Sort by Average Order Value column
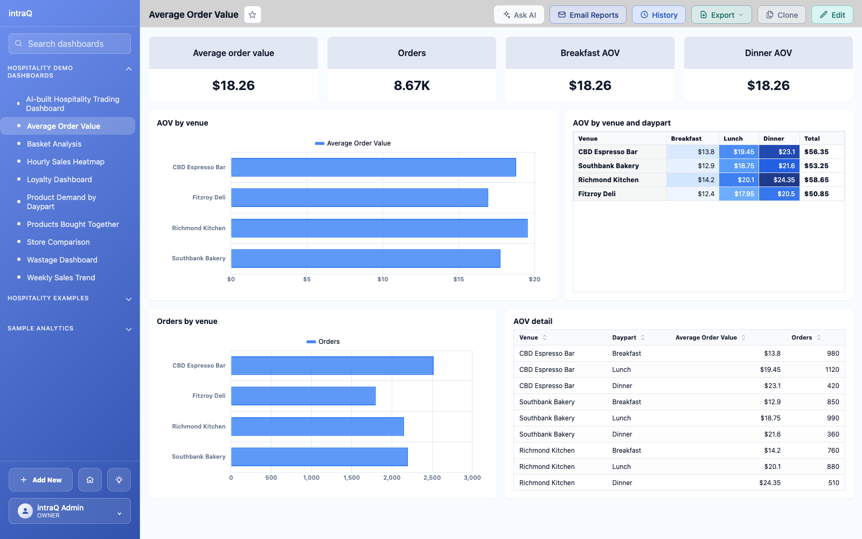The image size is (862, 539). pos(743,337)
